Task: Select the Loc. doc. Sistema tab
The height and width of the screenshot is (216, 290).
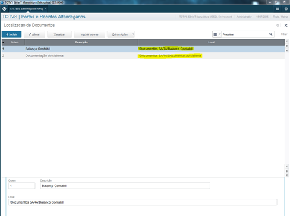Action: pos(26,9)
